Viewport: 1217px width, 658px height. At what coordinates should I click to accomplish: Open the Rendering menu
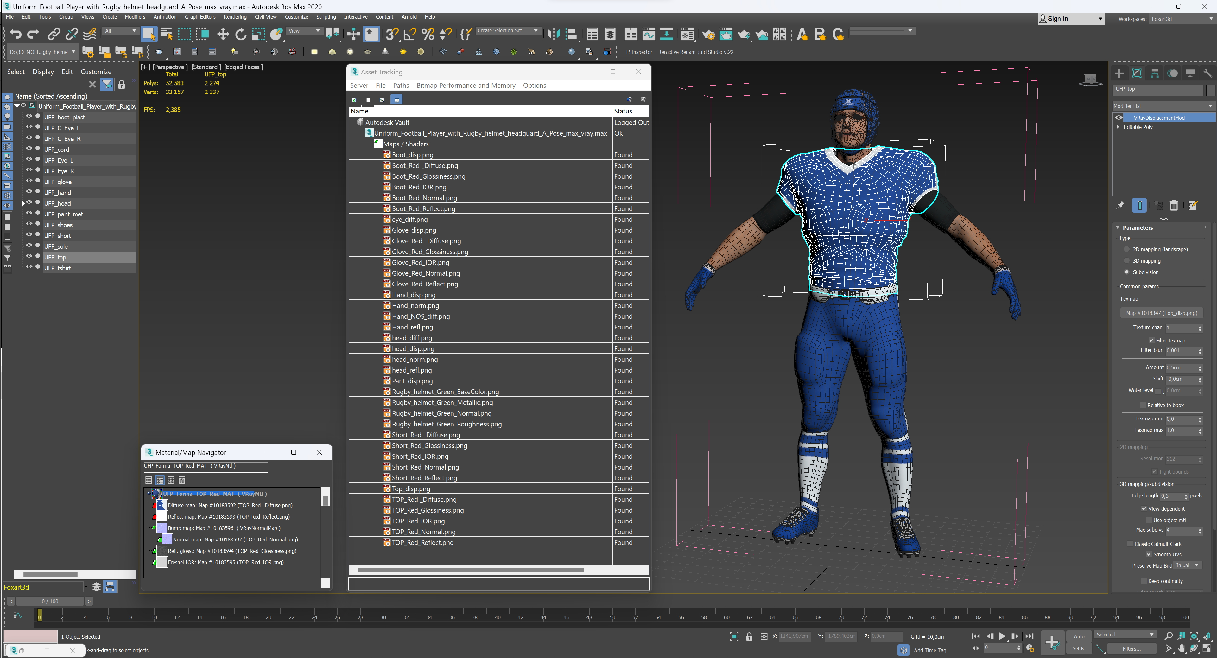(x=235, y=16)
